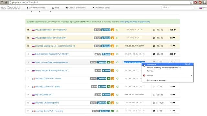This screenshot has width=207, height=116.
Task: Open Unturned Game PVP | Bambi server
Action: point(48,87)
